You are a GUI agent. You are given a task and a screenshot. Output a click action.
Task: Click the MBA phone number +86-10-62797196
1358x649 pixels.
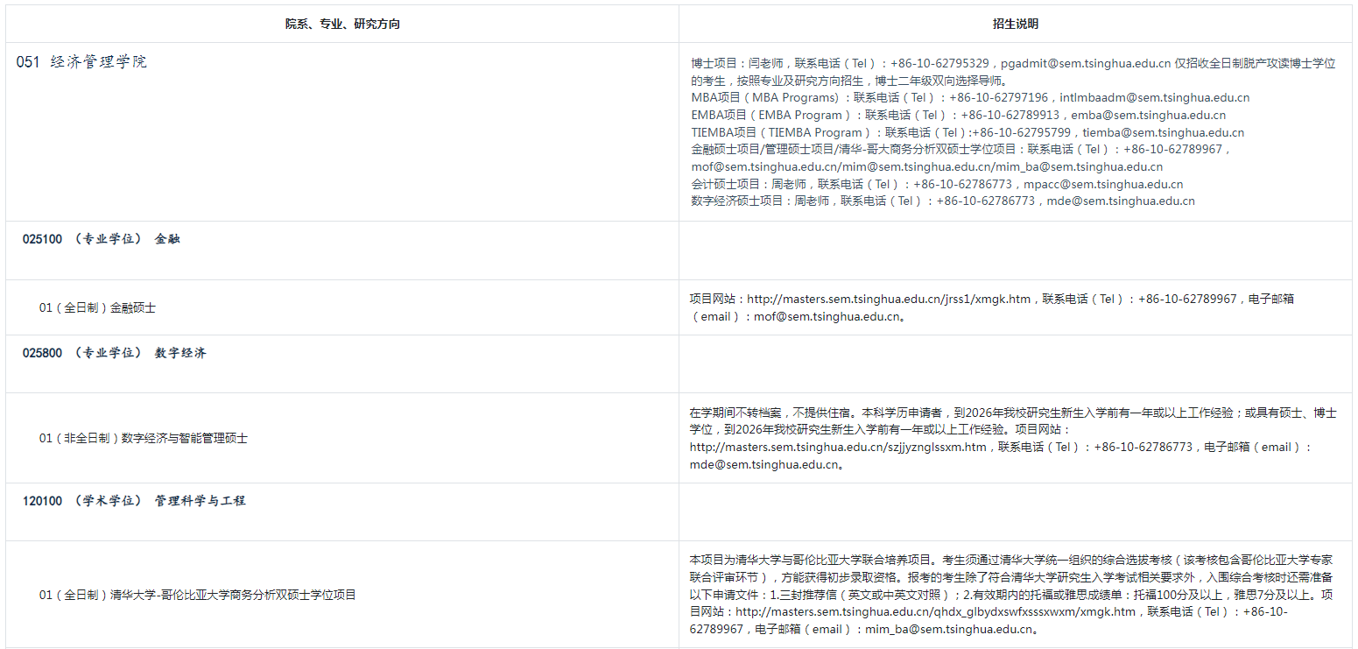click(998, 98)
